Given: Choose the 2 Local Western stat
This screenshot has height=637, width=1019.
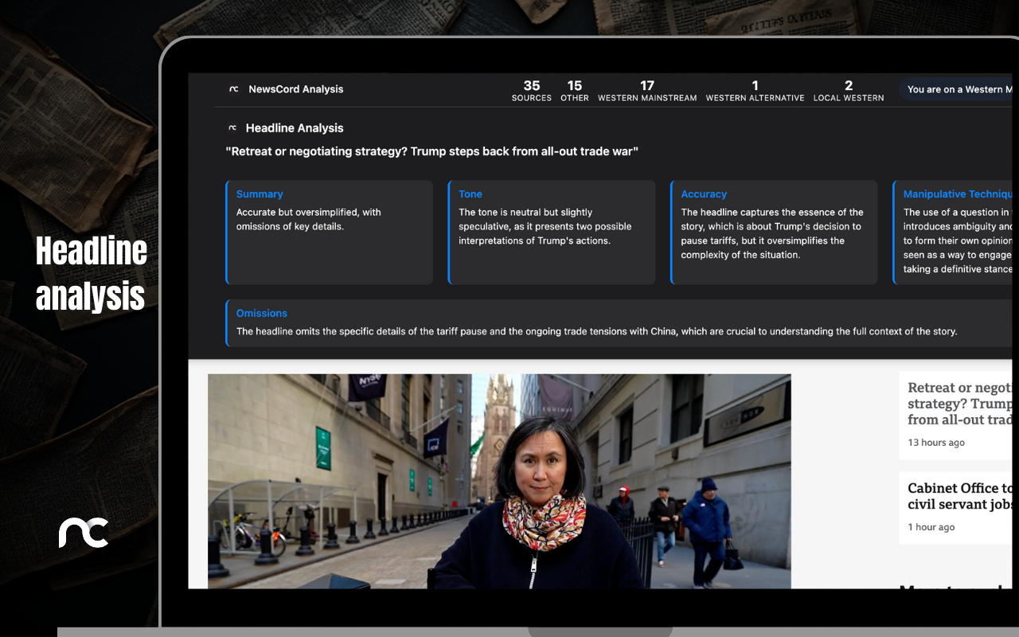Looking at the screenshot, I should tap(849, 91).
